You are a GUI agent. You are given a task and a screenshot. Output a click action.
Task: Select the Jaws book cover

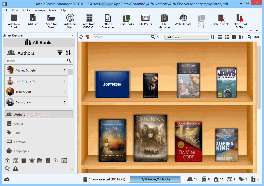226,83
